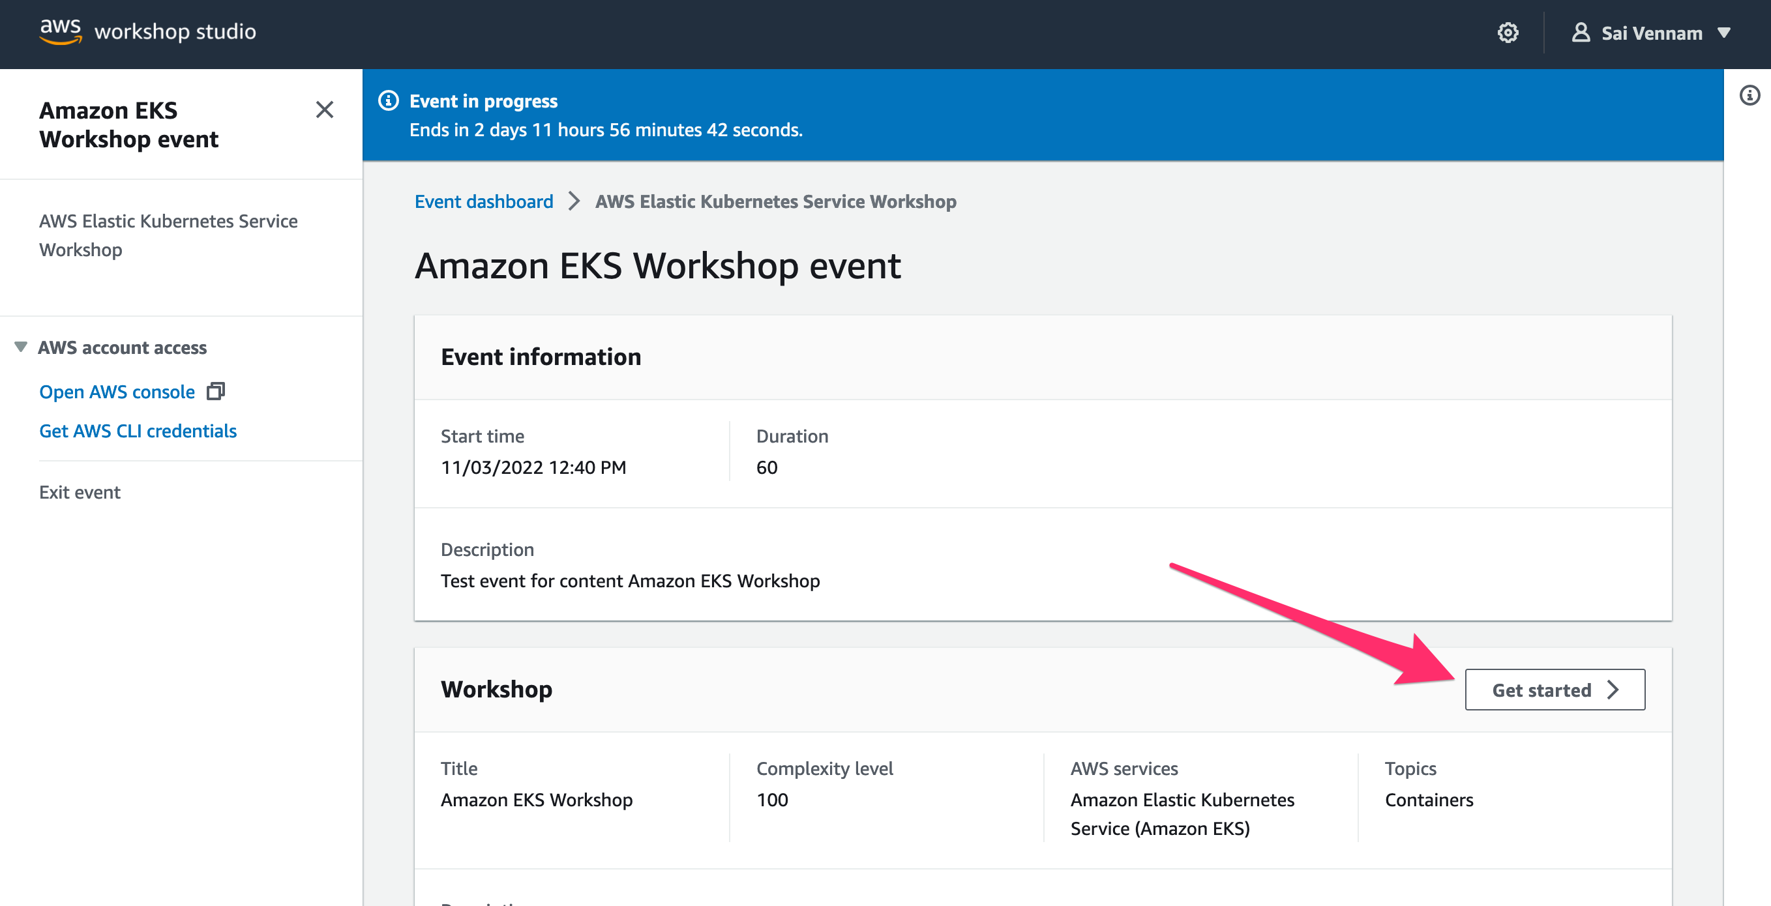Click the user profile icon

point(1581,33)
